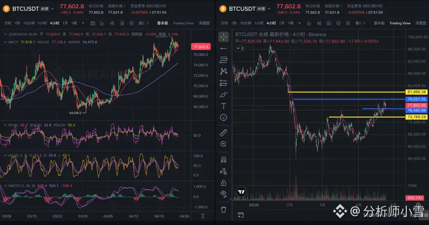
Task: Open the indicators line-chart icon in left toolbar
Action: pyautogui.click(x=102, y=23)
